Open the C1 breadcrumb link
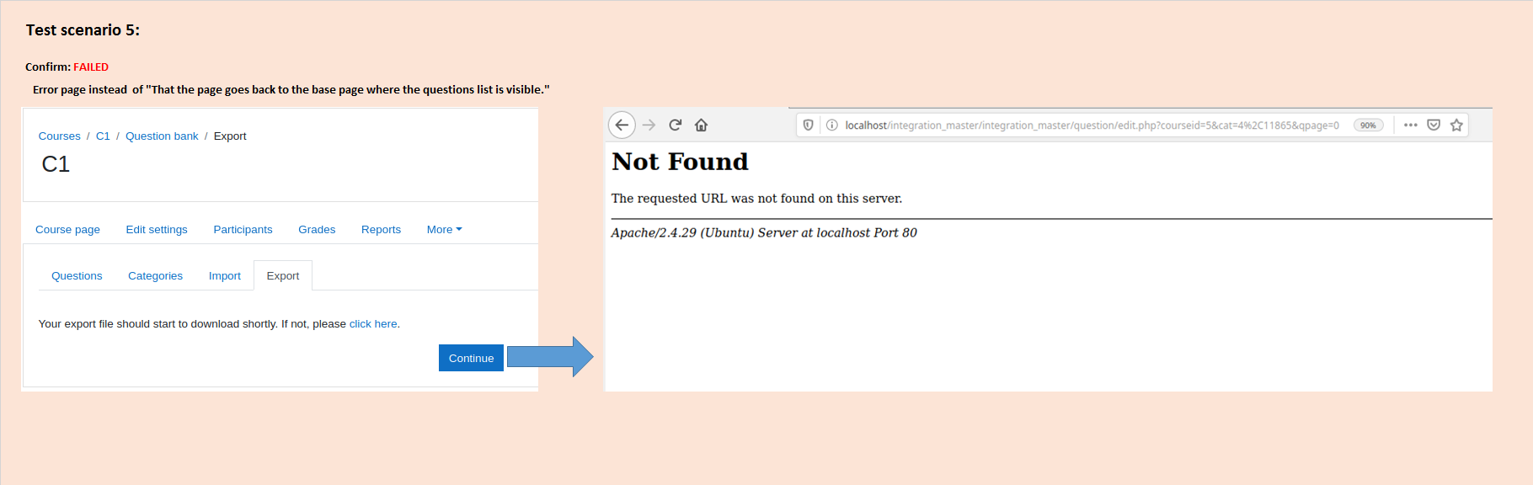This screenshot has width=1533, height=485. 103,136
